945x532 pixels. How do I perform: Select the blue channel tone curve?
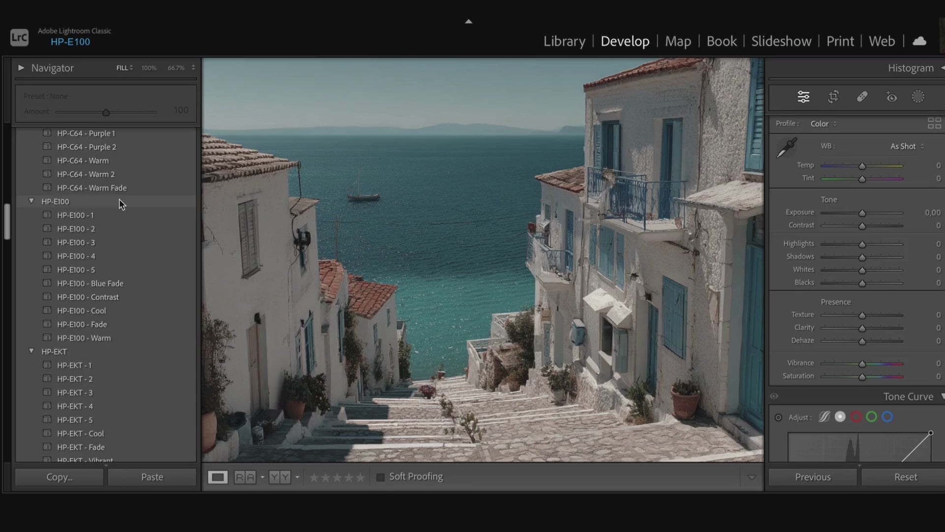pos(887,417)
